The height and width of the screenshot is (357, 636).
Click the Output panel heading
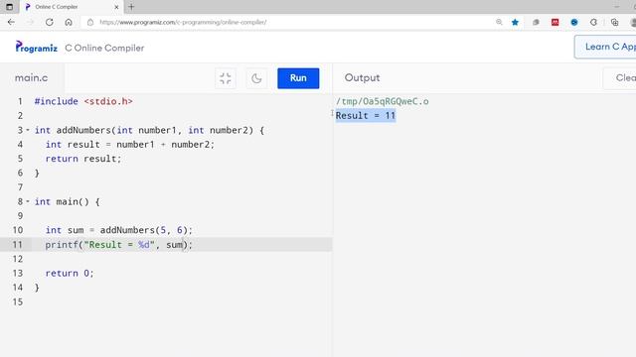tap(362, 77)
